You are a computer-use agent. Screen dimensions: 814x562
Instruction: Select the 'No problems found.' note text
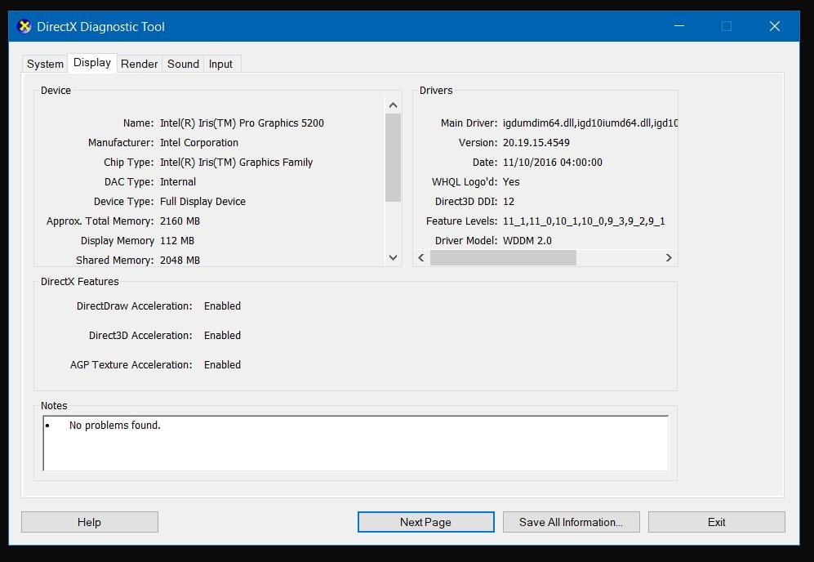tap(115, 426)
